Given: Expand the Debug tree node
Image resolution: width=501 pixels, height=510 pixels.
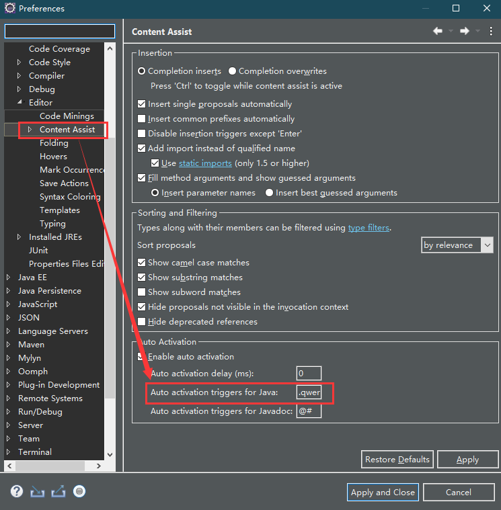Looking at the screenshot, I should pos(19,89).
